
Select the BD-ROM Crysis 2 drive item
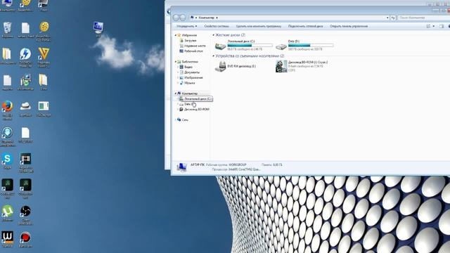(302, 66)
